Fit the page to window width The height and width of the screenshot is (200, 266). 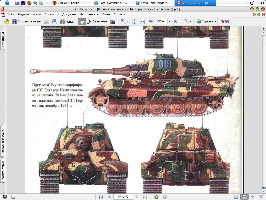tap(143, 21)
